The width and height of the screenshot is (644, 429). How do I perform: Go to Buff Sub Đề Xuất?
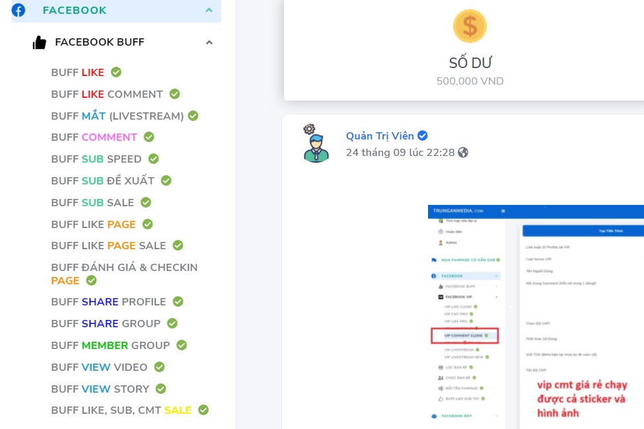(102, 181)
